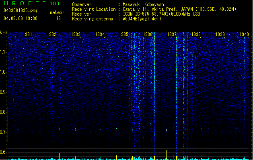253x160 pixels.
Task: Click the 1931 time marker
Action: 27,34
